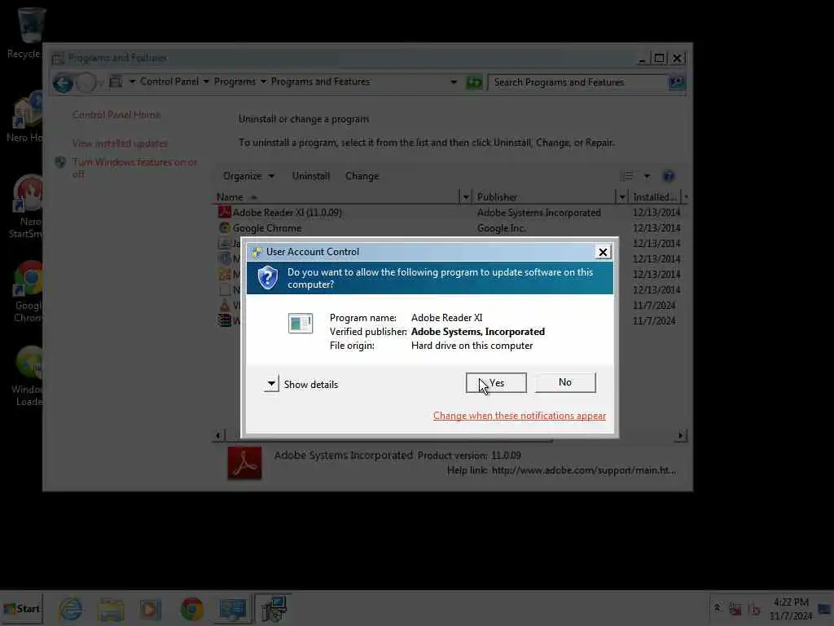The width and height of the screenshot is (834, 626).
Task: Click the help question mark icon
Action: pos(669,176)
